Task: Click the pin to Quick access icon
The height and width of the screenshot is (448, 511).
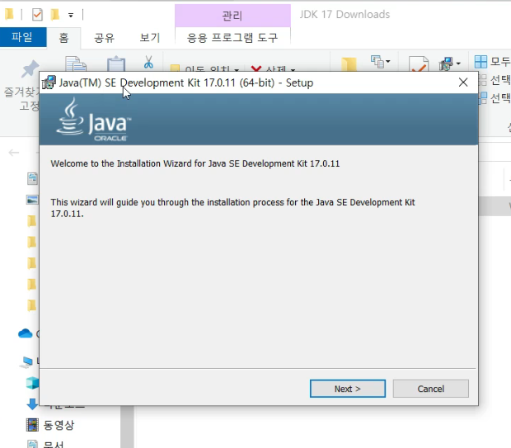Action: pos(30,68)
